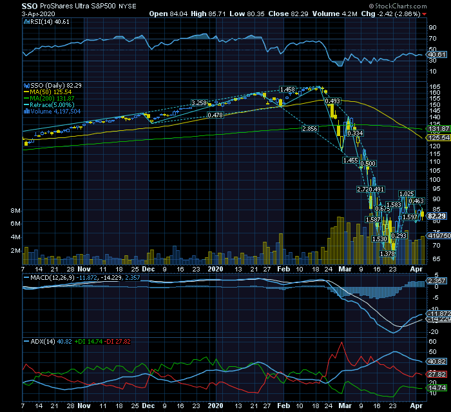Click the red down-arrow change indicator
Screen dimensions: 451x412
pos(424,14)
